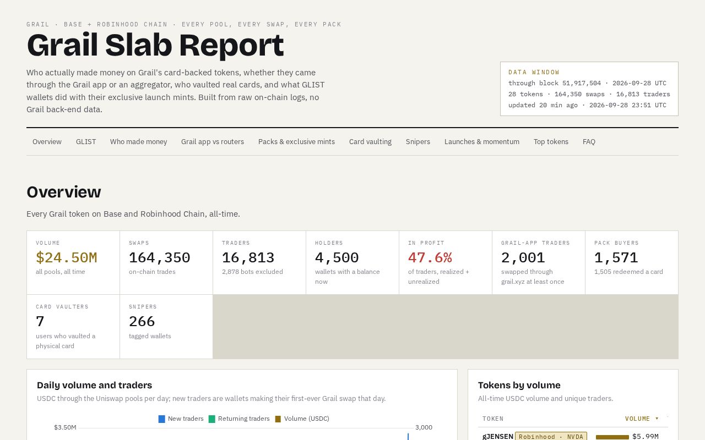Click the Tokens by volume heading
Viewport: 705px width, 440px height.
click(x=519, y=385)
